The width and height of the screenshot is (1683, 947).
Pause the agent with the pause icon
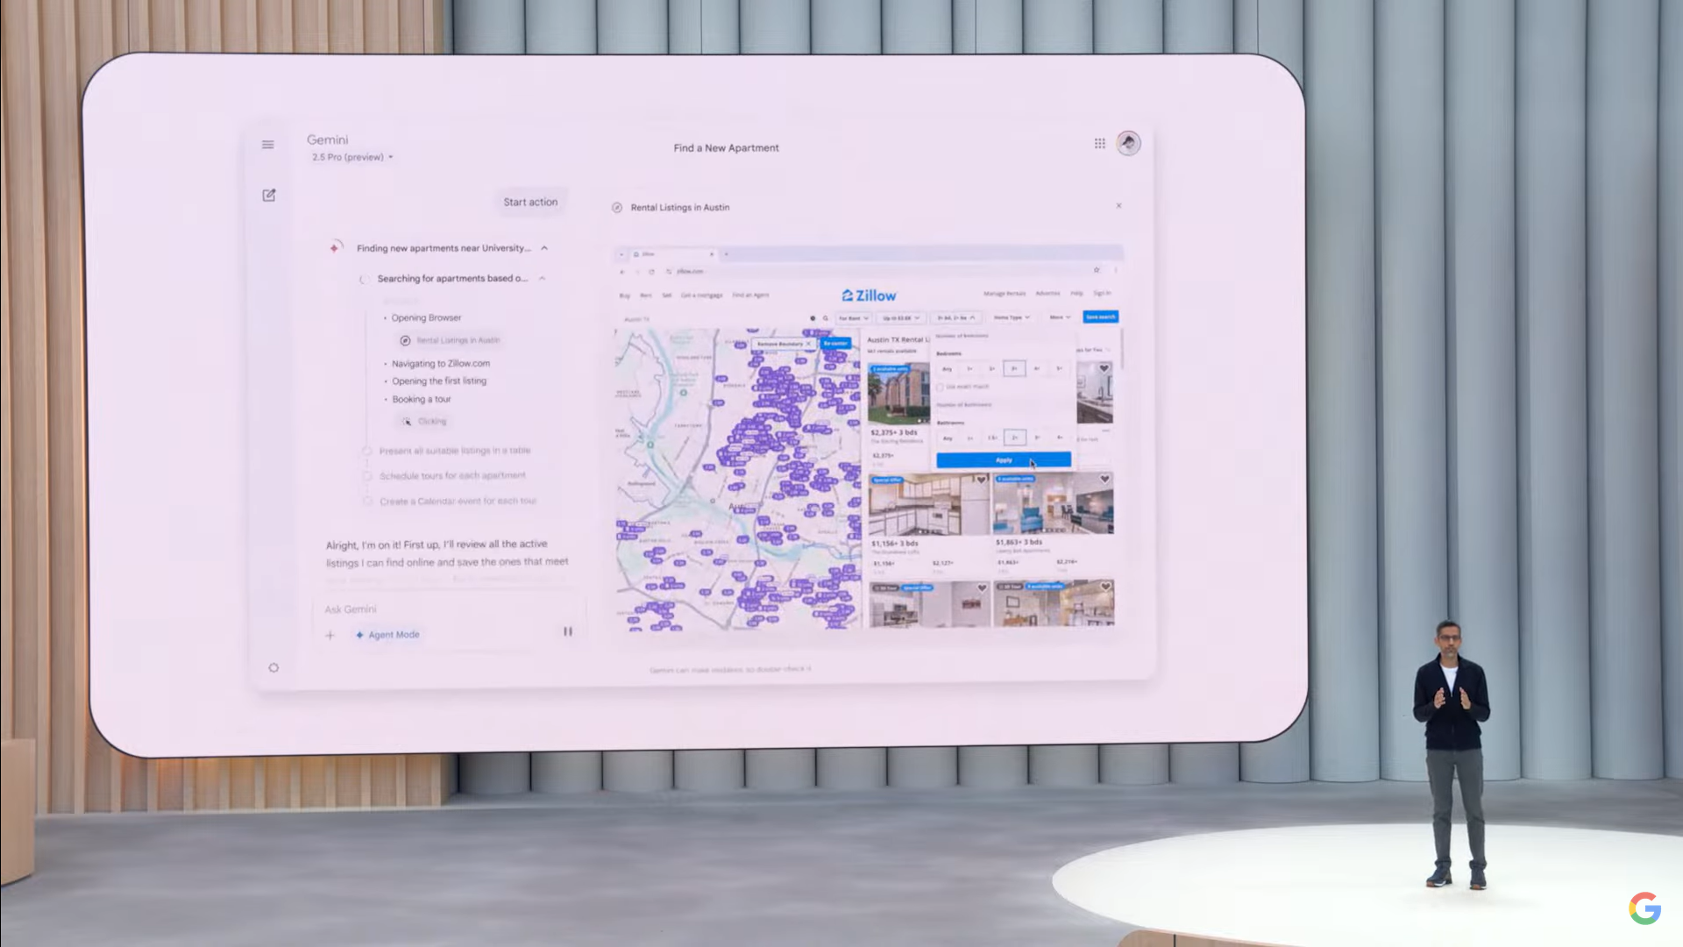click(567, 631)
